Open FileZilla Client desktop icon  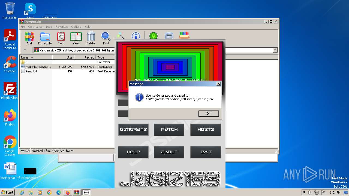[x=10, y=91]
